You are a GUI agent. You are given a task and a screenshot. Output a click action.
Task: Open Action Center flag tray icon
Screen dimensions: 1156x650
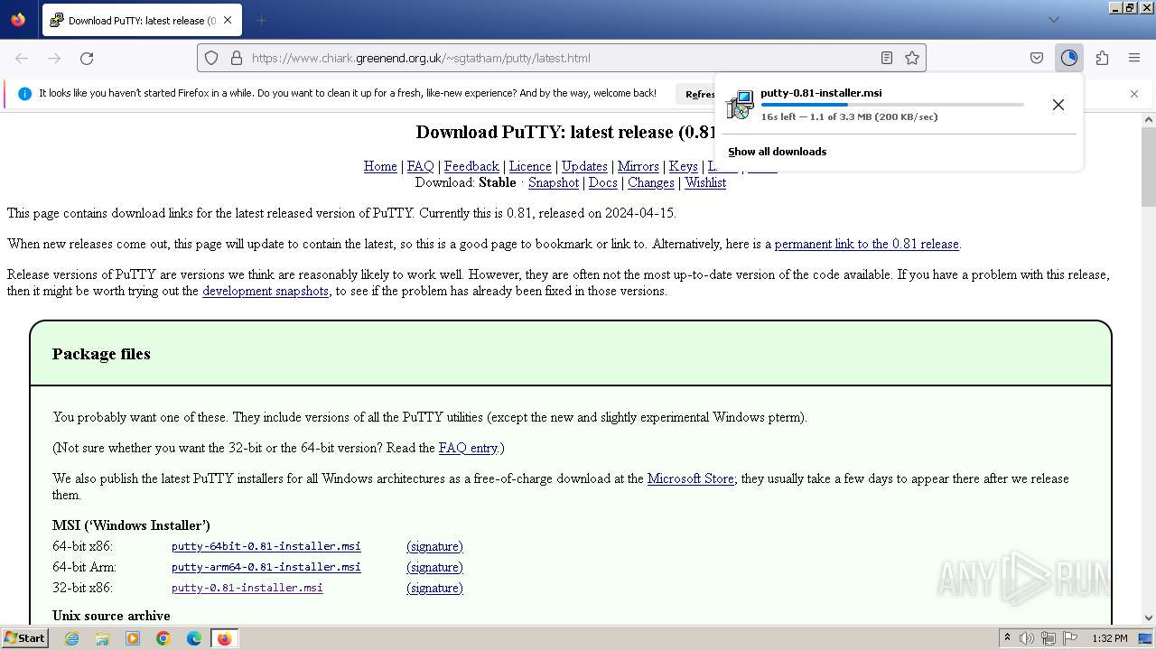point(1070,638)
